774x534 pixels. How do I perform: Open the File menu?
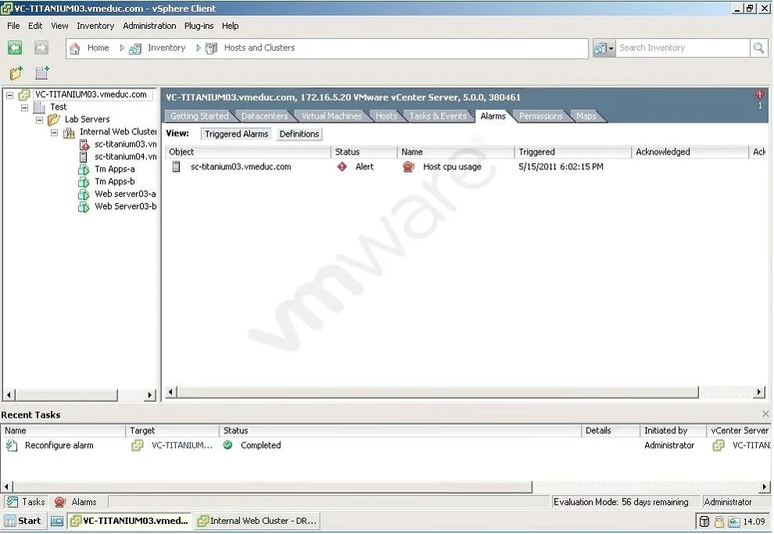(x=13, y=26)
